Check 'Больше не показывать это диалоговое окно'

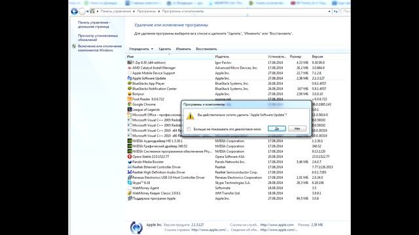point(189,129)
